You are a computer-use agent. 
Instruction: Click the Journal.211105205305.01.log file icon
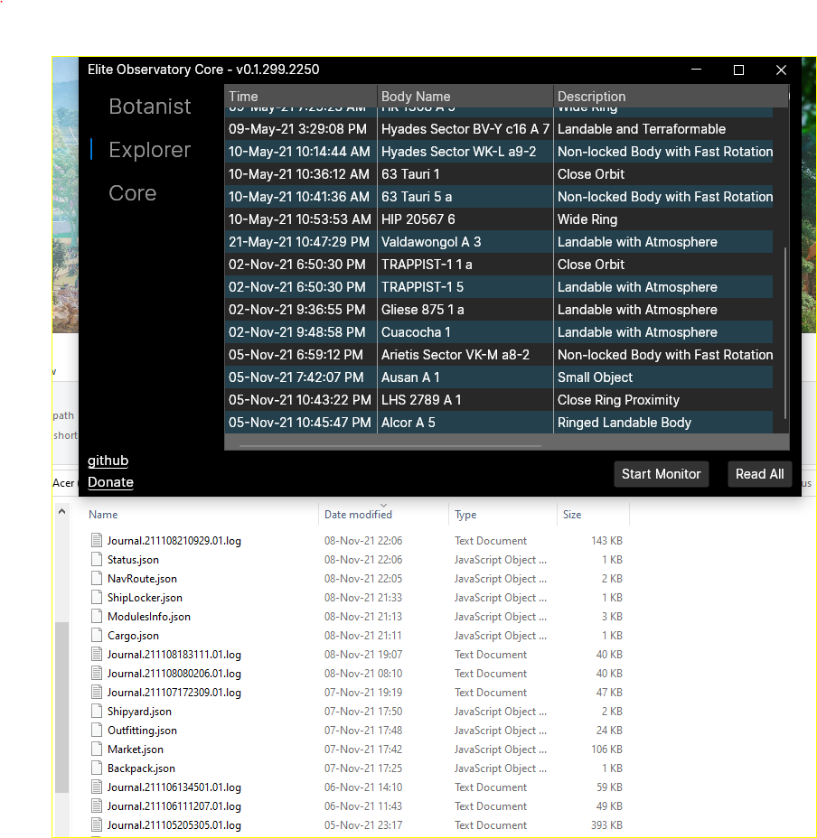click(x=97, y=825)
